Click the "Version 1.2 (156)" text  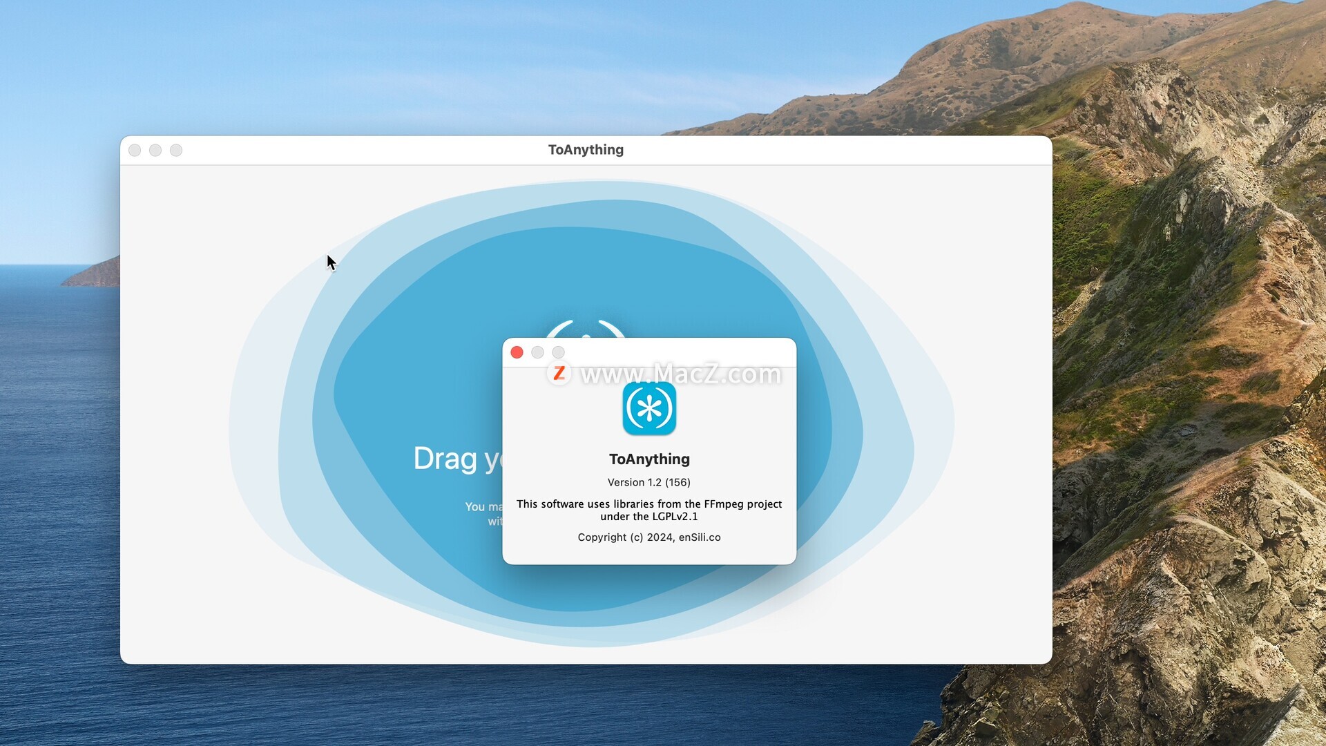click(x=649, y=482)
